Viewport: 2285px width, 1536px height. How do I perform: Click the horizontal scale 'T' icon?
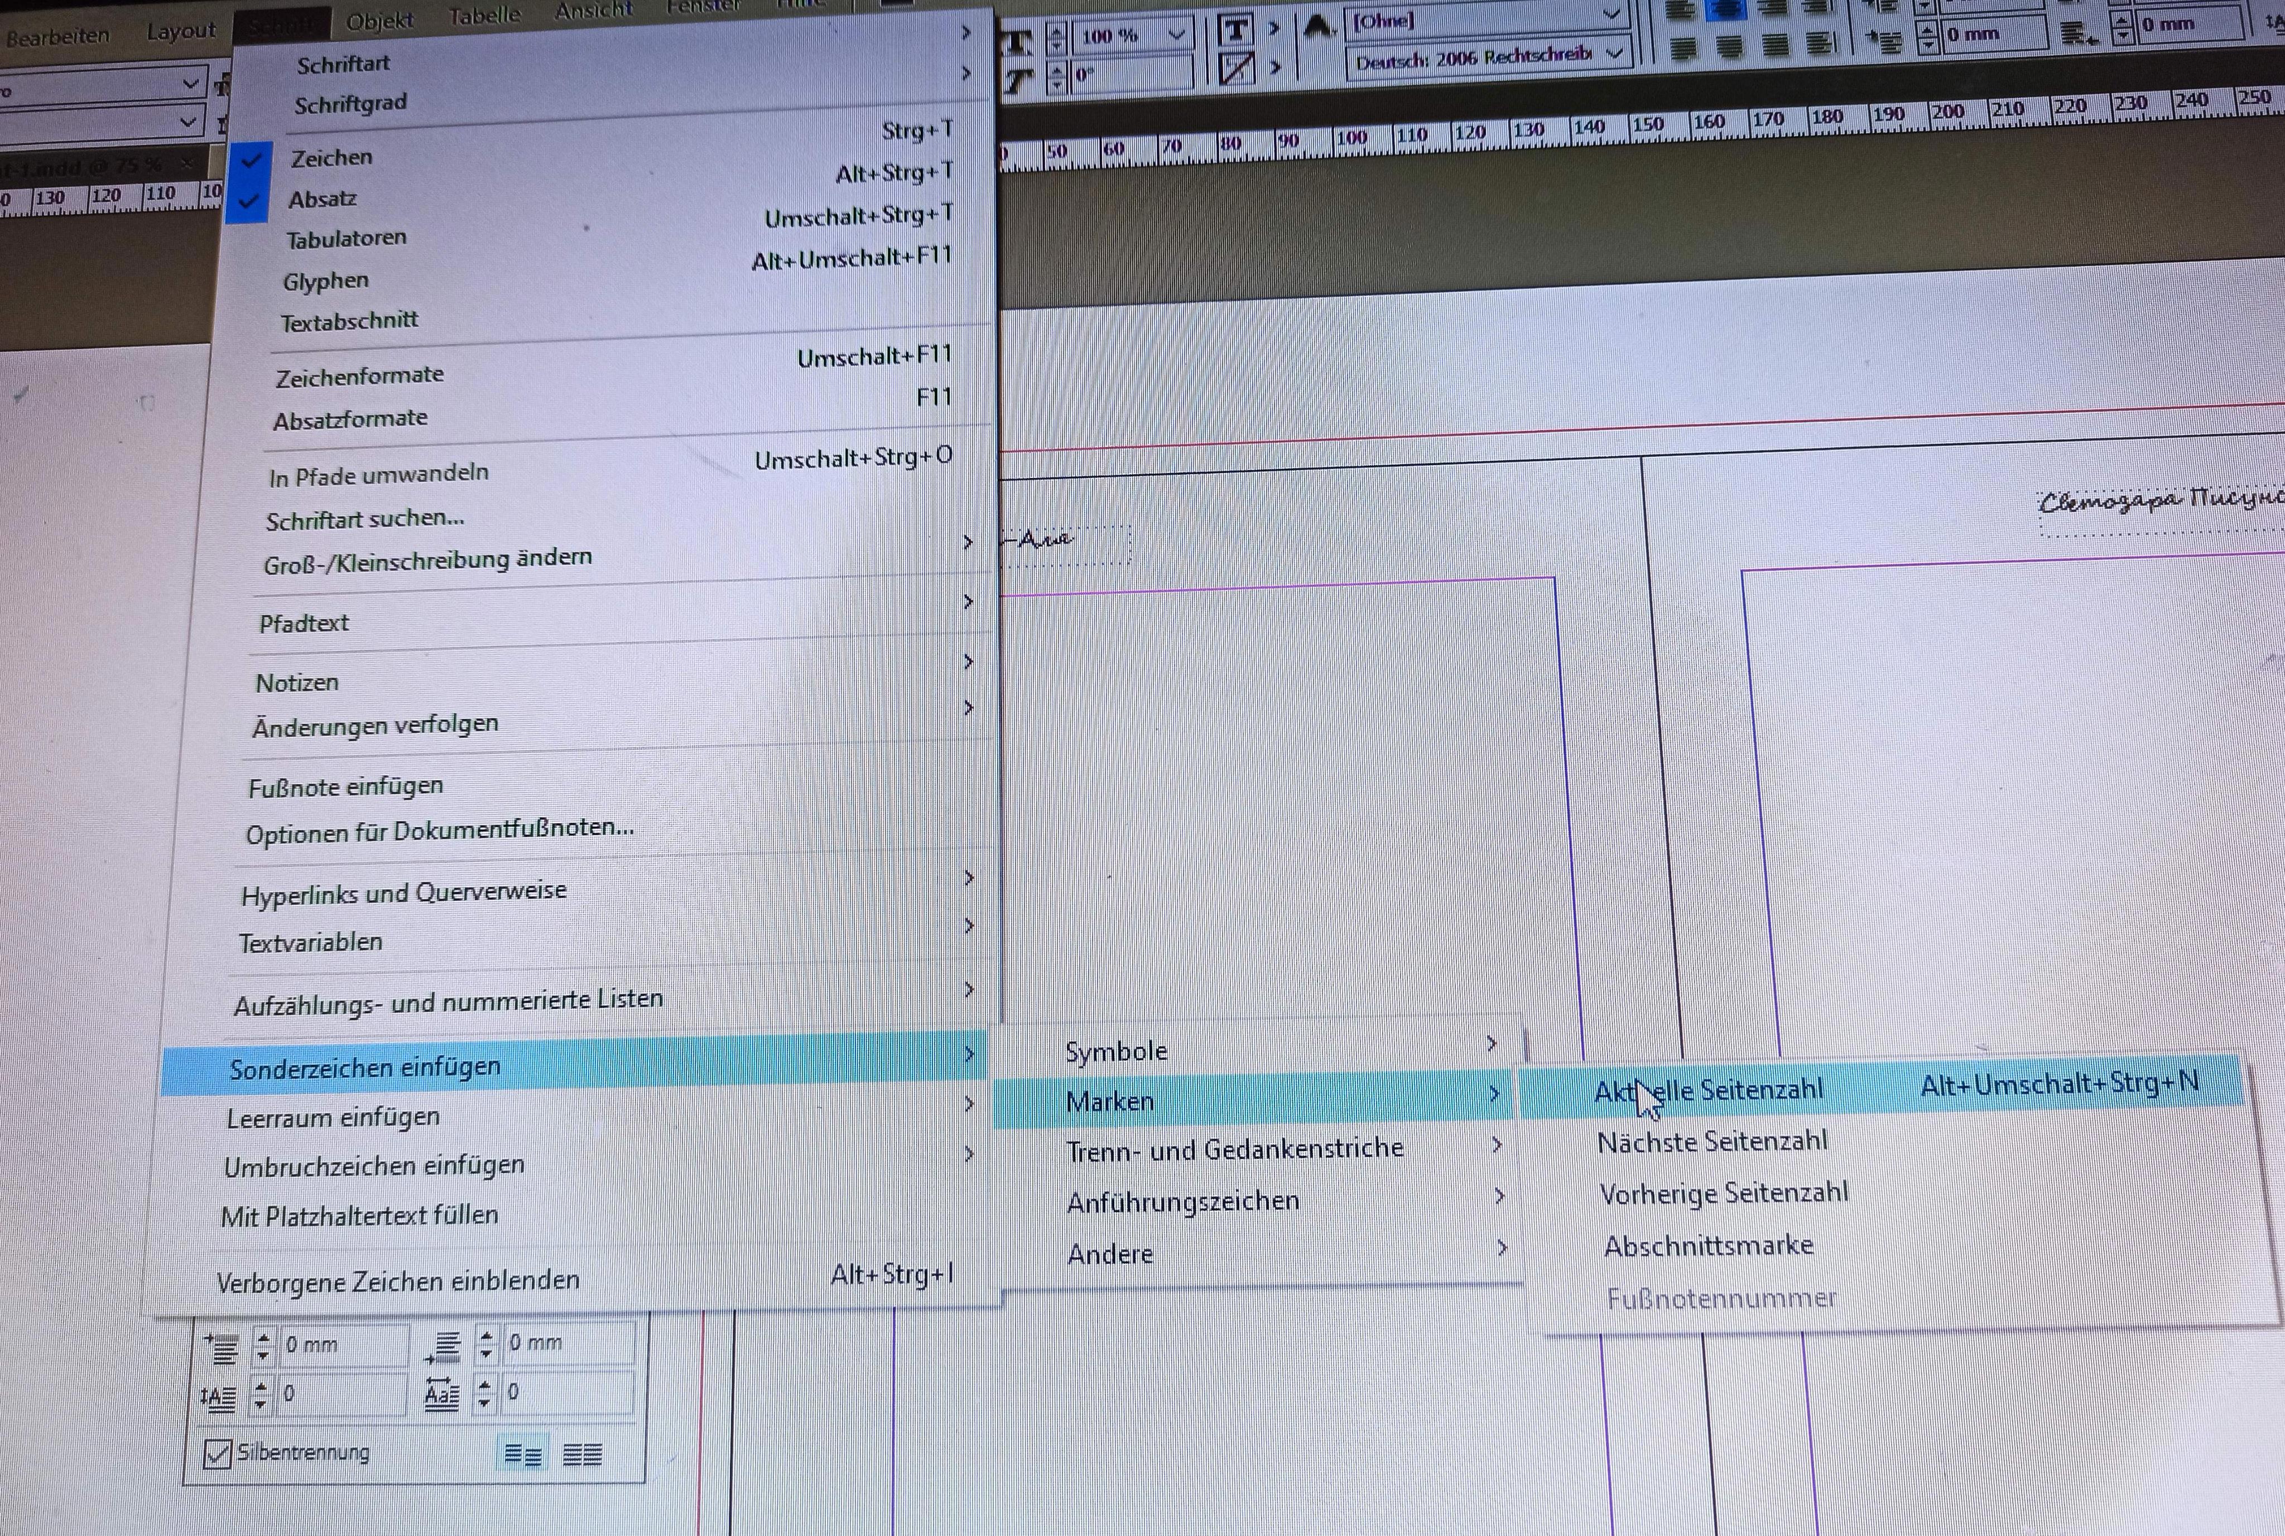coord(1018,43)
